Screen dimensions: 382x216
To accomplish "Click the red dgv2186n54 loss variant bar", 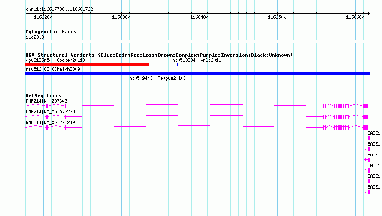I will coord(87,64).
